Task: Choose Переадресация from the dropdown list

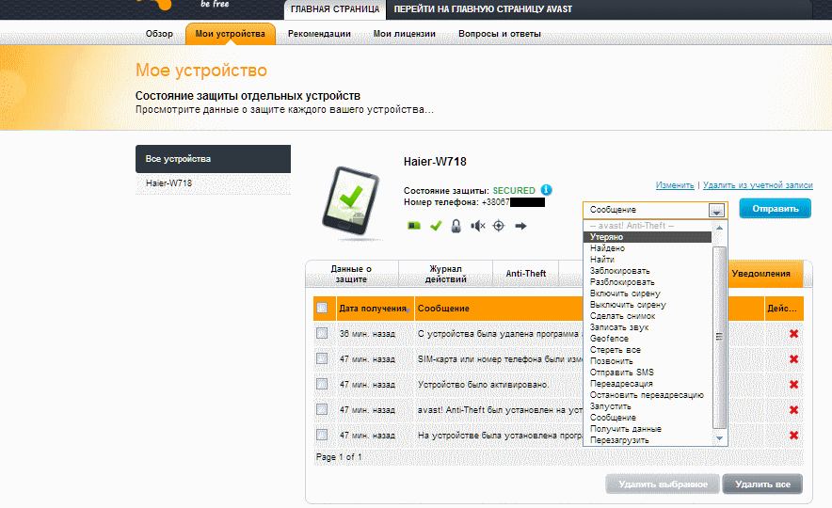Action: point(648,384)
